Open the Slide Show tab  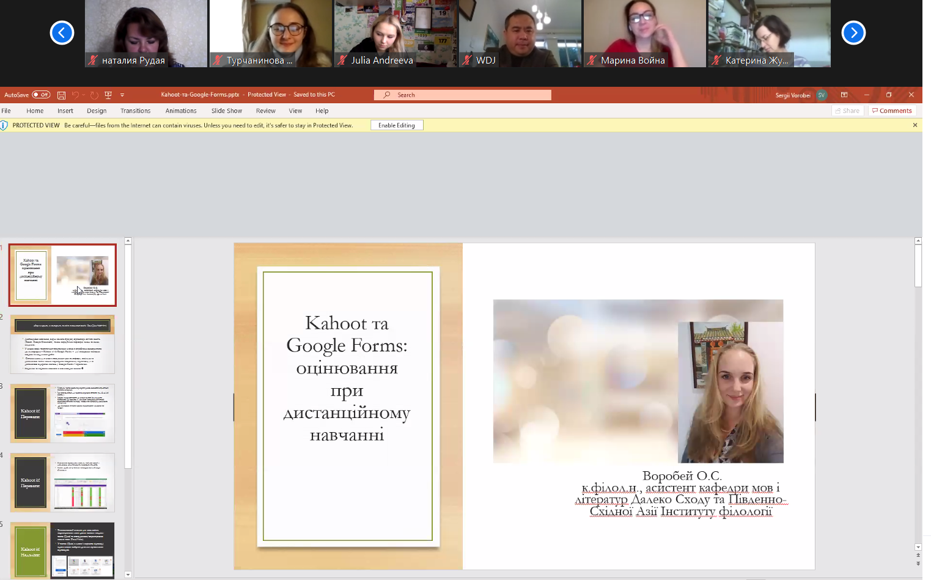[x=226, y=111]
